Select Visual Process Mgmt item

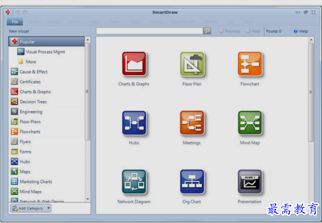click(45, 52)
